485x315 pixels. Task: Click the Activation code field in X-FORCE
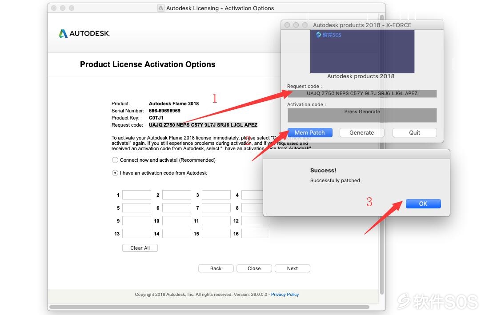click(362, 115)
